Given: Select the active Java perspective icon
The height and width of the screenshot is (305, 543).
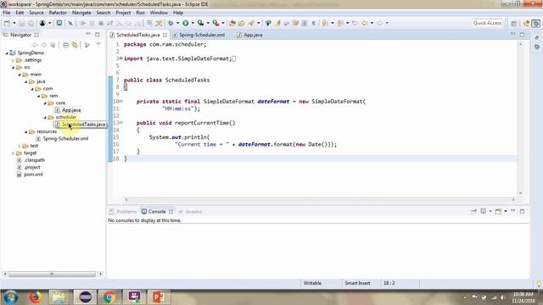Looking at the screenshot, I should click(x=535, y=23).
